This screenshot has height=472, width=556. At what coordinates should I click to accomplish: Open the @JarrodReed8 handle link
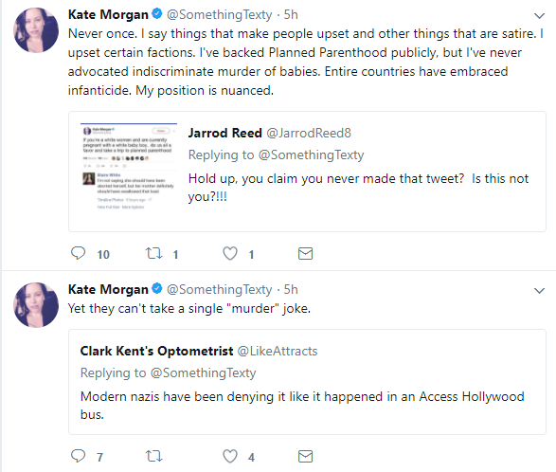click(x=309, y=133)
